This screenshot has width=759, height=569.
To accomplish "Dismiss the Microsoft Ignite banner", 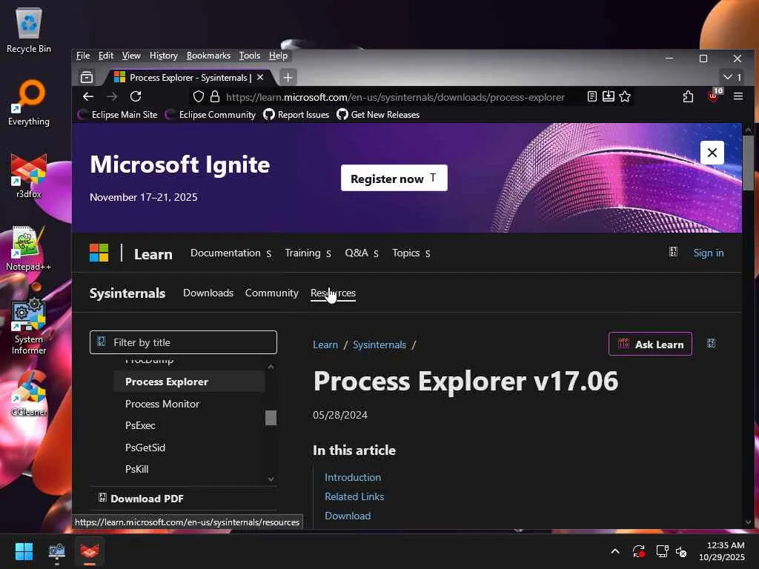I will [x=712, y=153].
